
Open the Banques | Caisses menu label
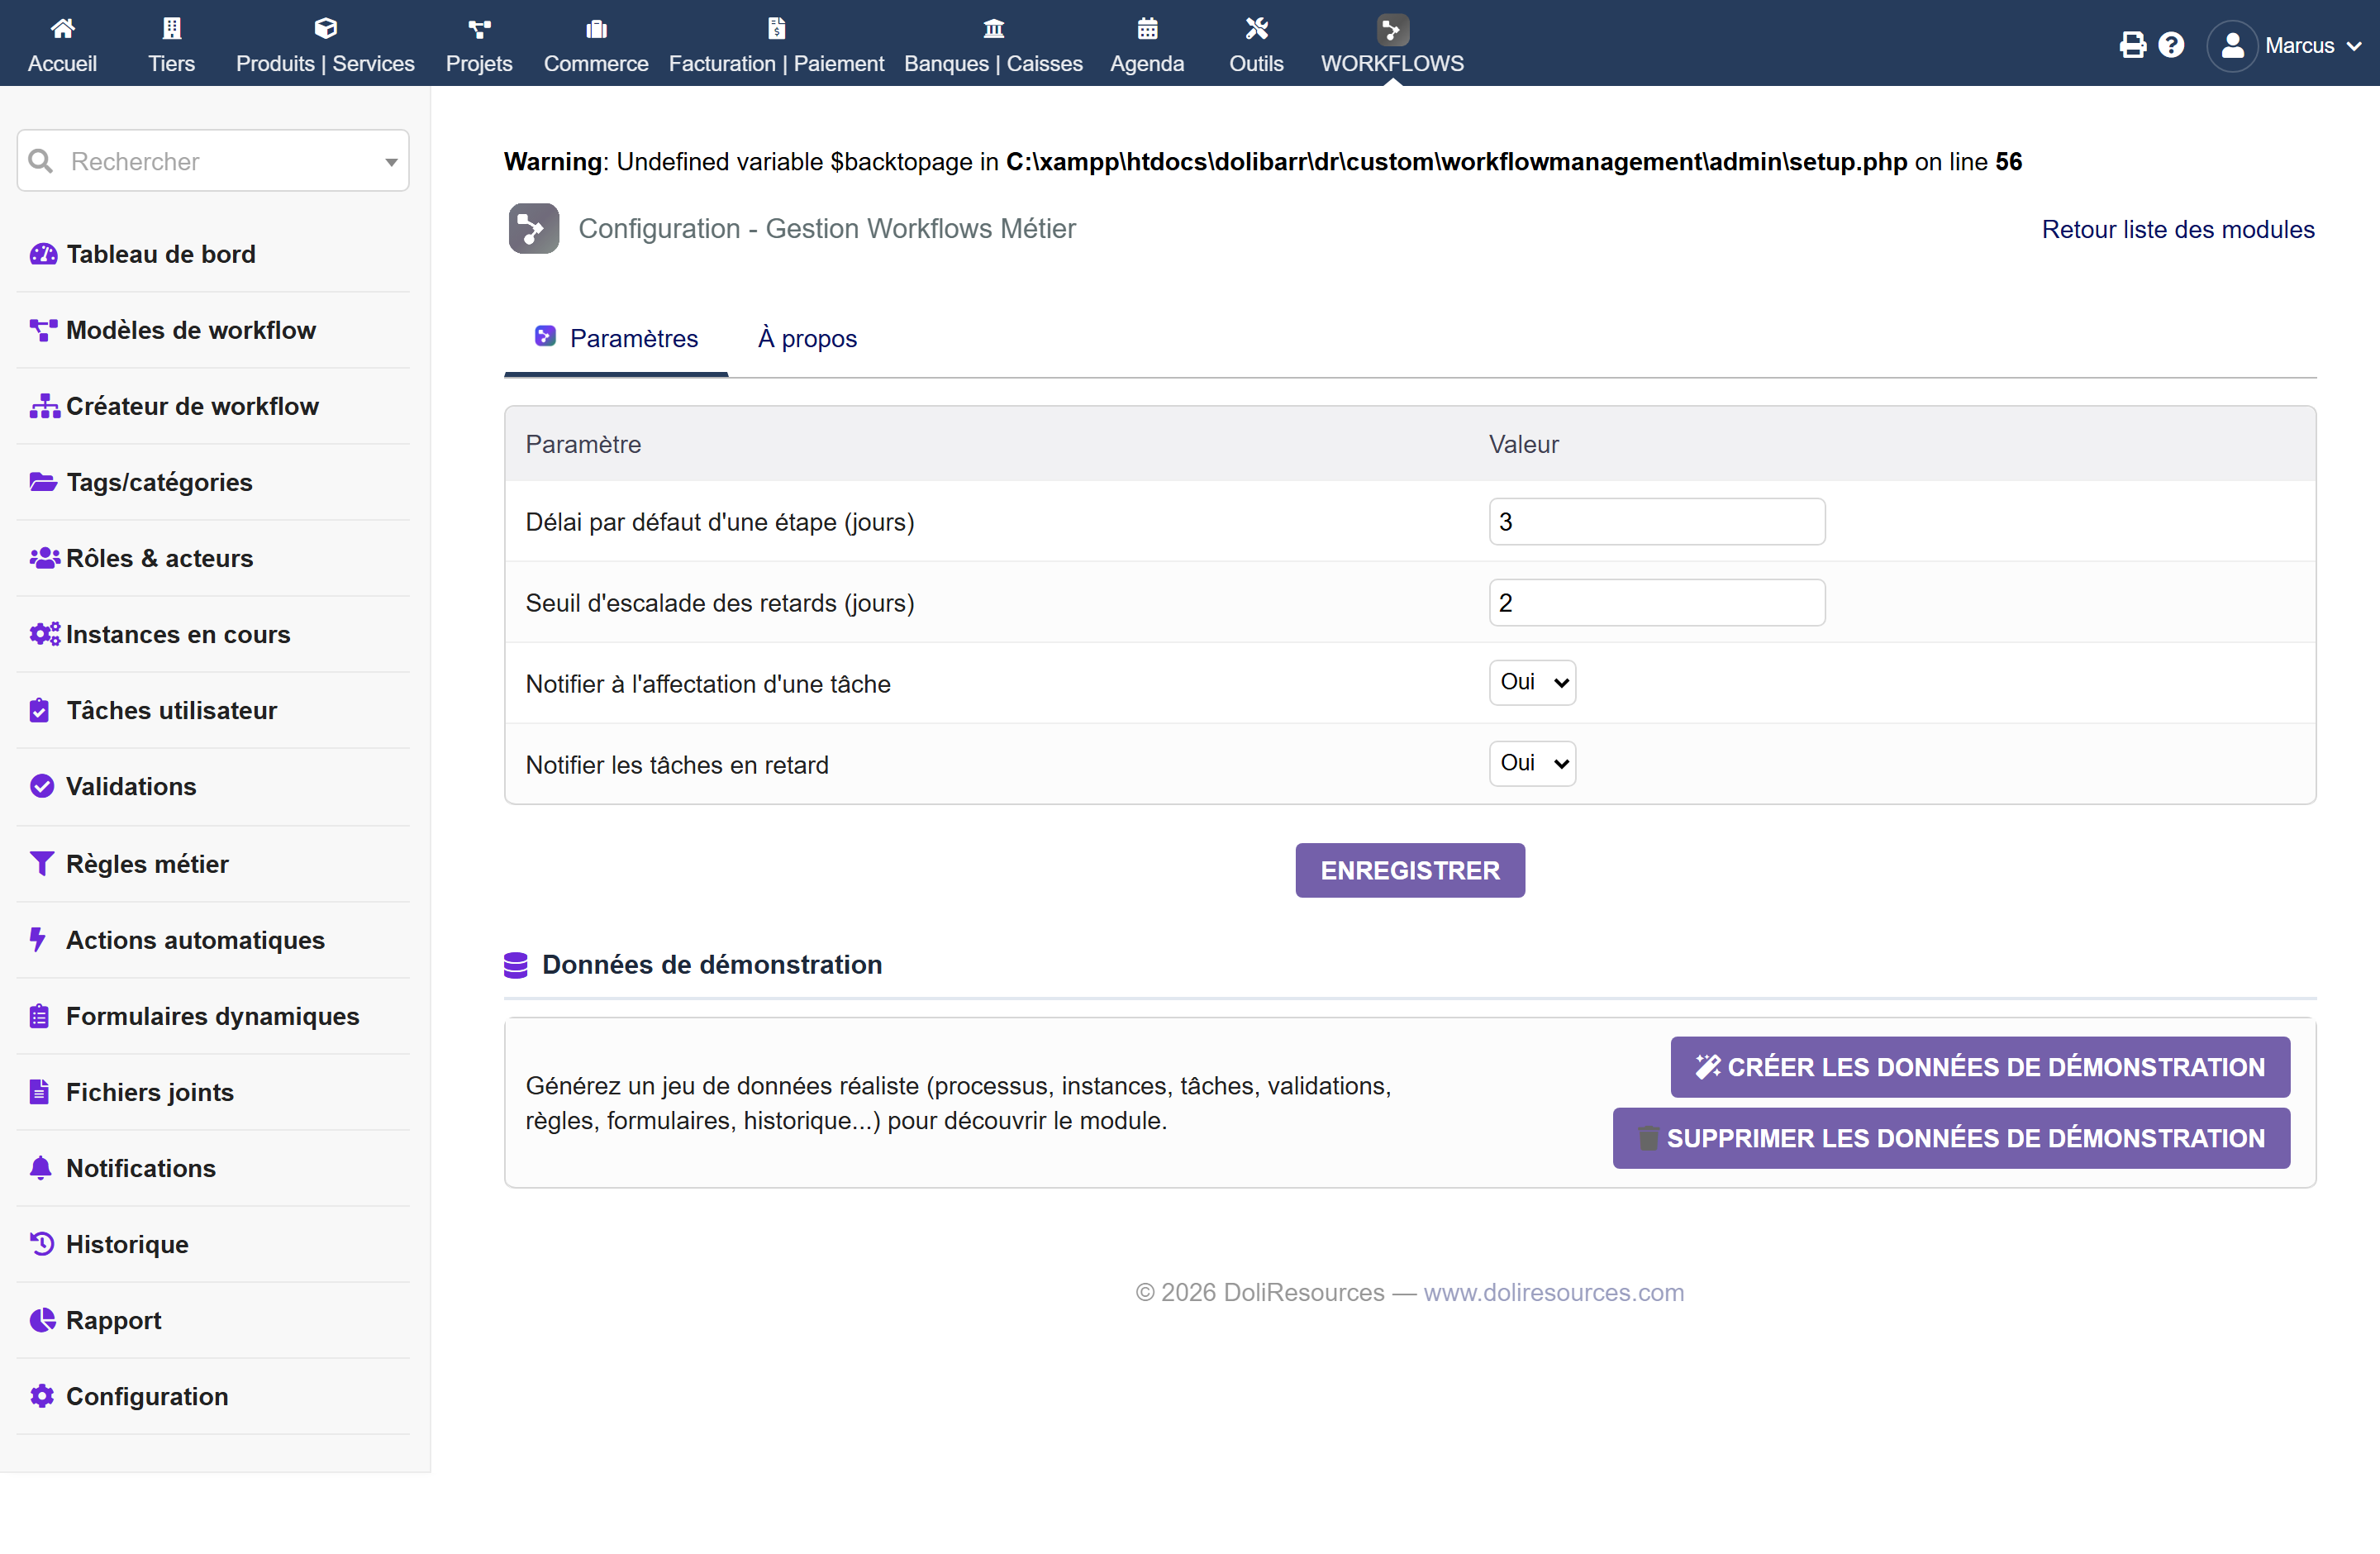[x=993, y=63]
